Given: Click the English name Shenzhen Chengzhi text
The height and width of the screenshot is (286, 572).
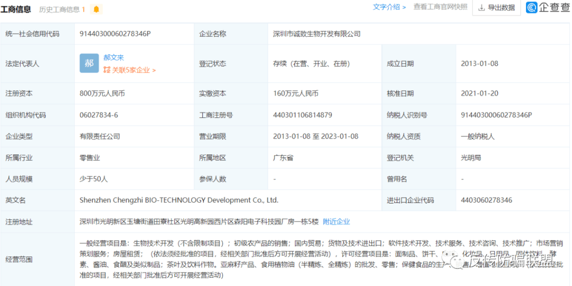Looking at the screenshot, I should tap(178, 200).
